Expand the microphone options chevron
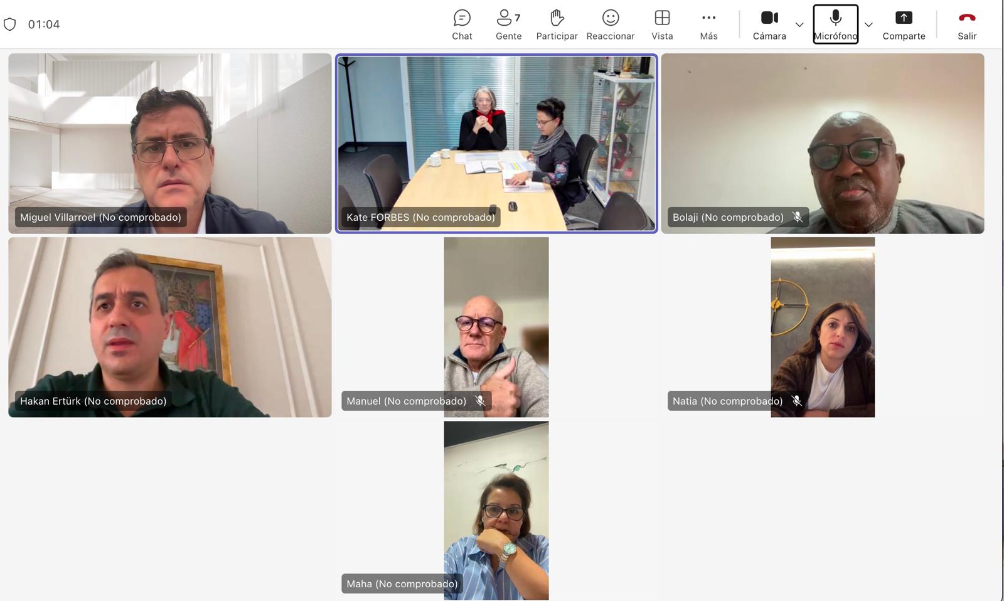 coord(868,25)
